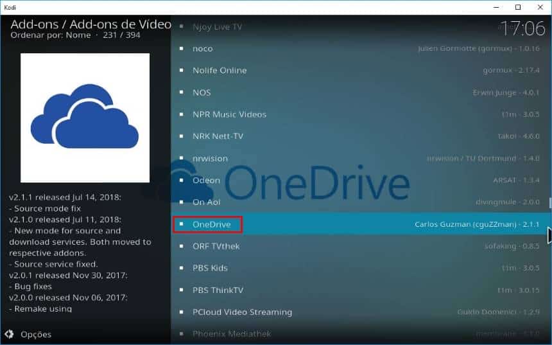Select the Njoy Live TV add-on
This screenshot has height=345, width=552.
coord(361,27)
